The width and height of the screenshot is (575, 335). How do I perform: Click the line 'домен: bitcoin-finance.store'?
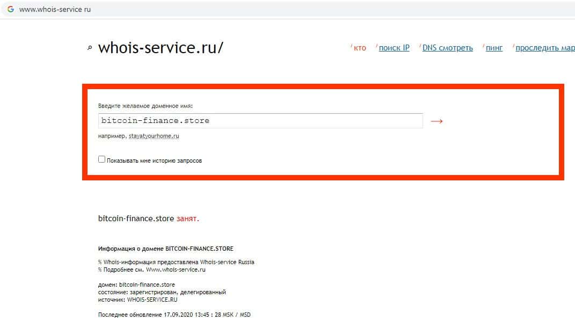pyautogui.click(x=136, y=285)
